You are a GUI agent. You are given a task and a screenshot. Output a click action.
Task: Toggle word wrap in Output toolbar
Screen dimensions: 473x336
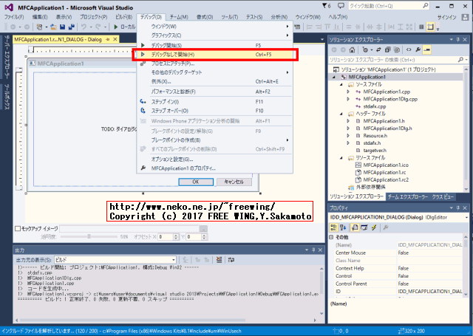[x=231, y=260]
